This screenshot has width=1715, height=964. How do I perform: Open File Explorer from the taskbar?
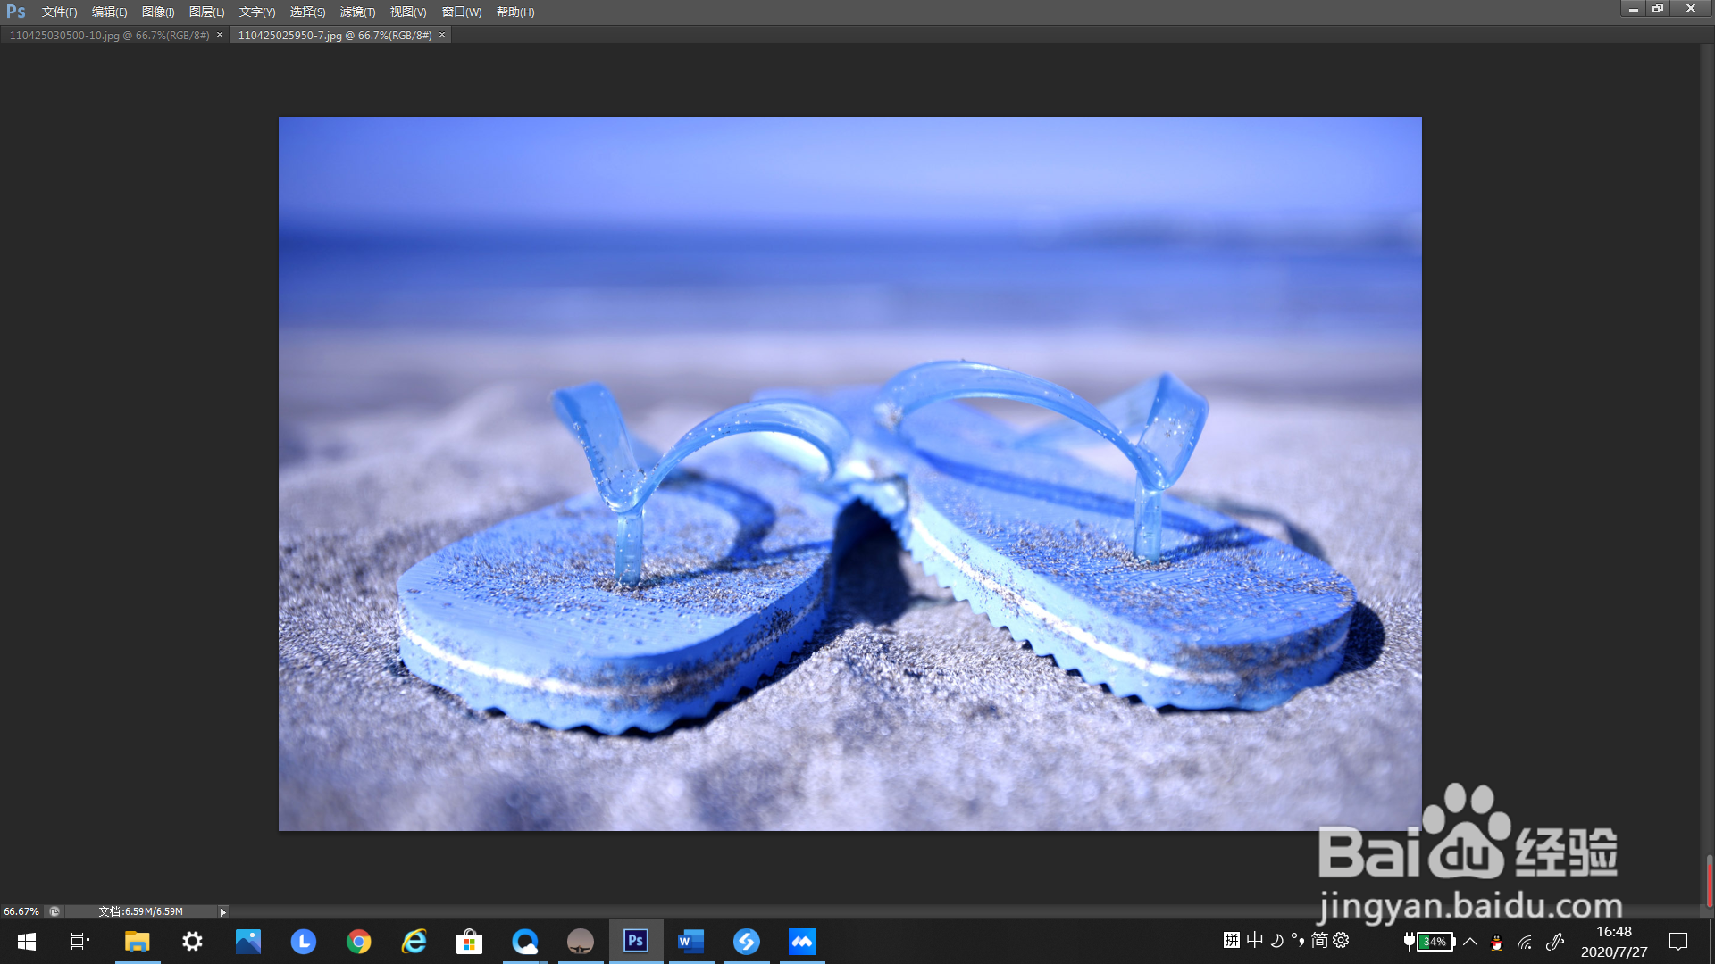(x=137, y=941)
